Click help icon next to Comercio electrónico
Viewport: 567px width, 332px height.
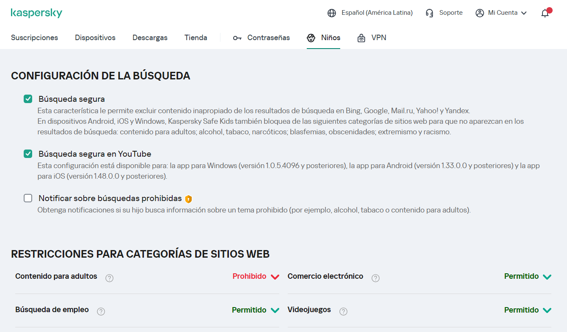[x=375, y=278]
